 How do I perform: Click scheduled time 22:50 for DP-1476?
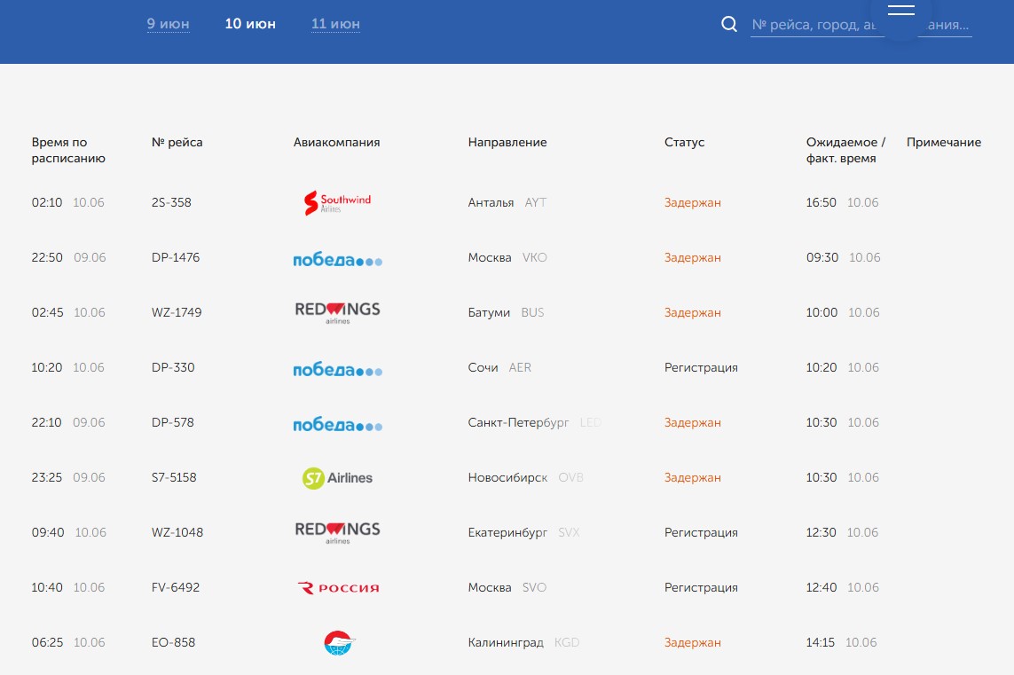tap(47, 257)
